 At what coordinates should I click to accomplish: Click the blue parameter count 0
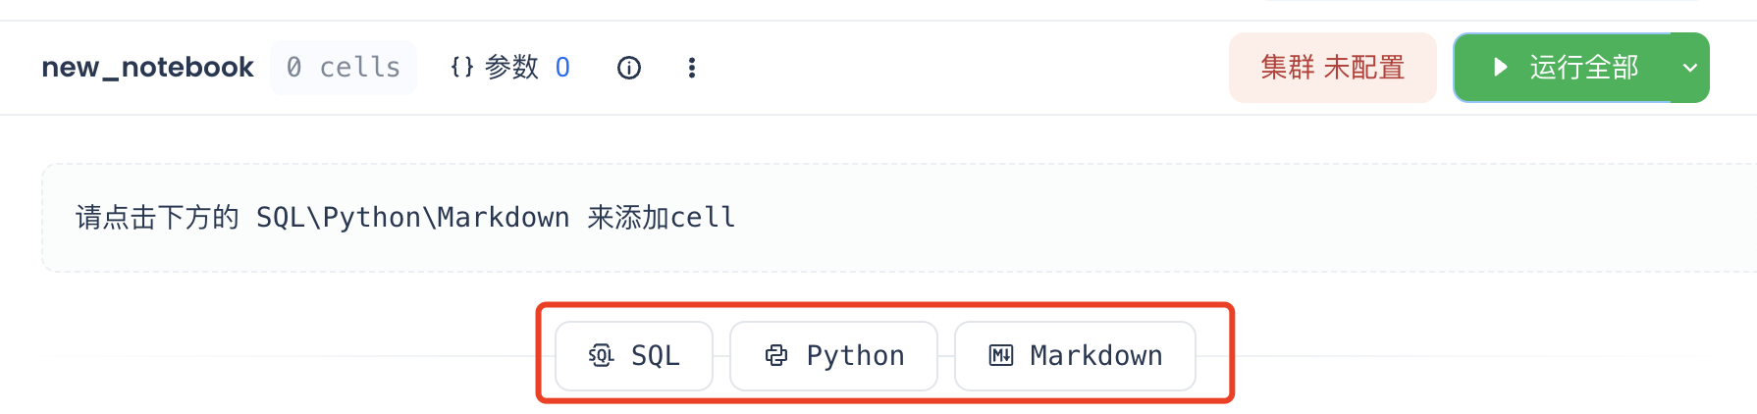tap(562, 68)
